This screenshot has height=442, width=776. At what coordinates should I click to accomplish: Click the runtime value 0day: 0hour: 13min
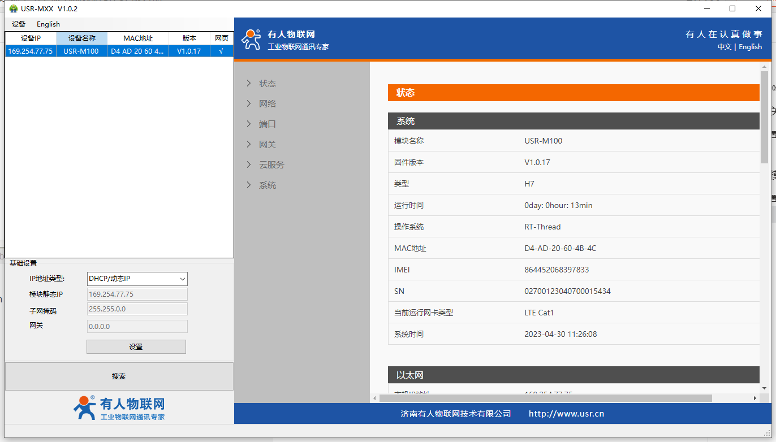(558, 205)
